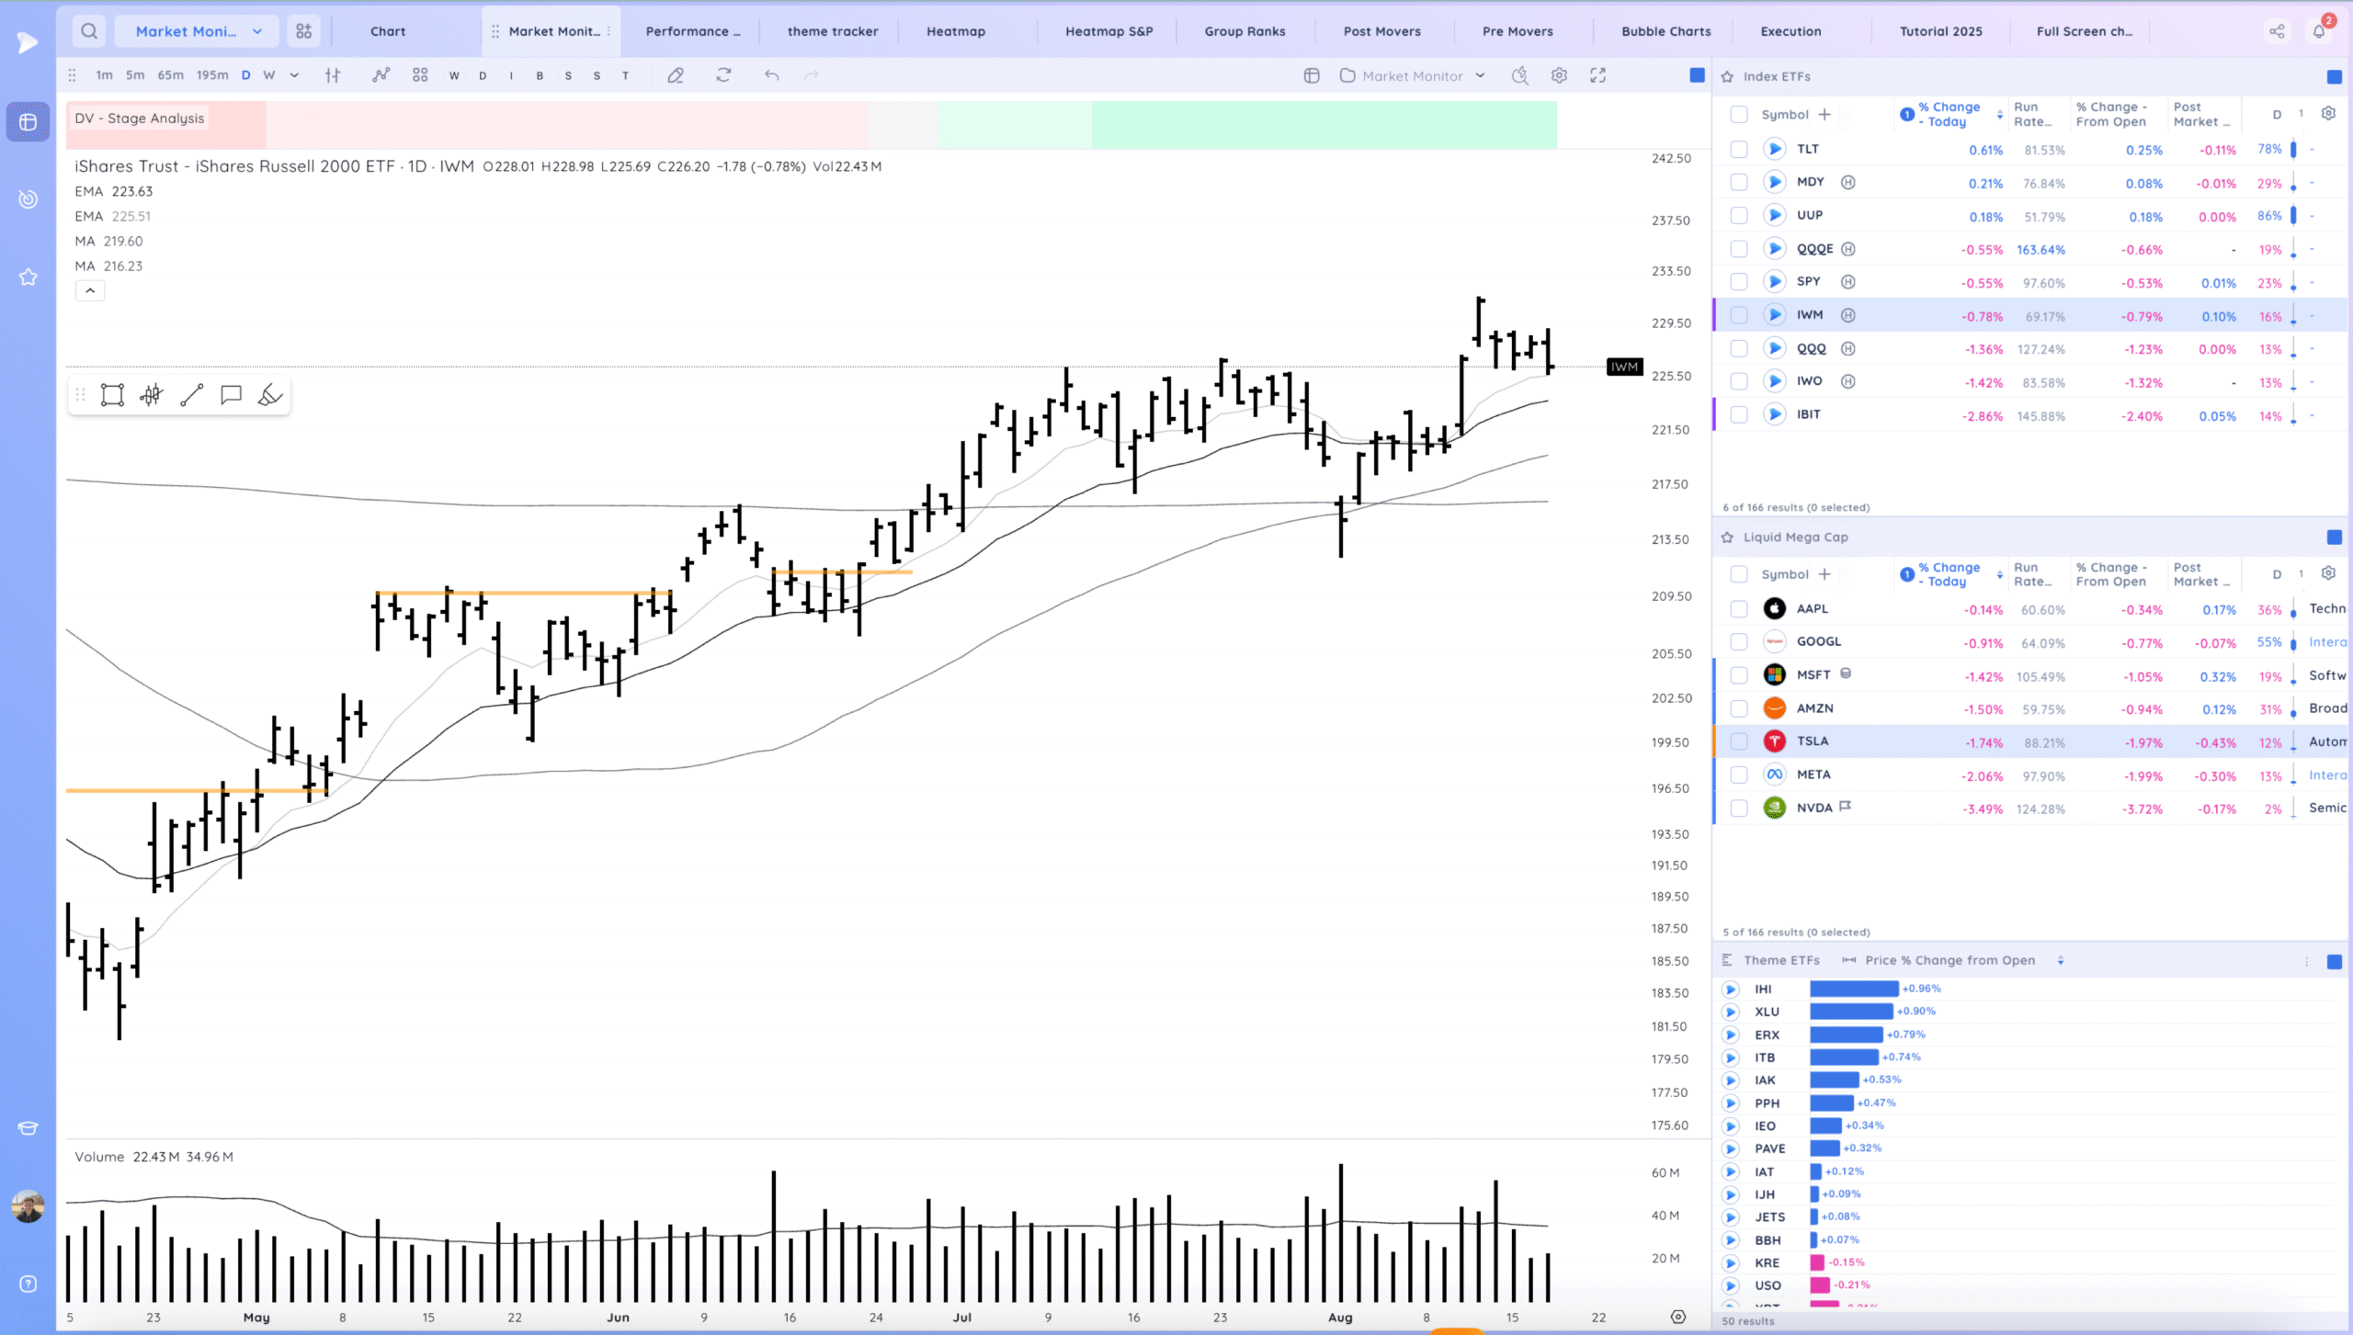The width and height of the screenshot is (2353, 1335).
Task: Switch to the Chart tab
Action: (x=388, y=31)
